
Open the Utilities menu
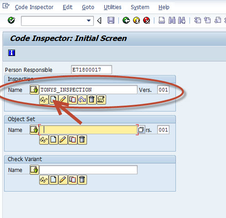[x=113, y=7]
